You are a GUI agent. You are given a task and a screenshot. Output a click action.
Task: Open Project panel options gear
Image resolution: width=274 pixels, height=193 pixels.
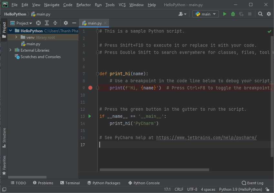[66, 23]
